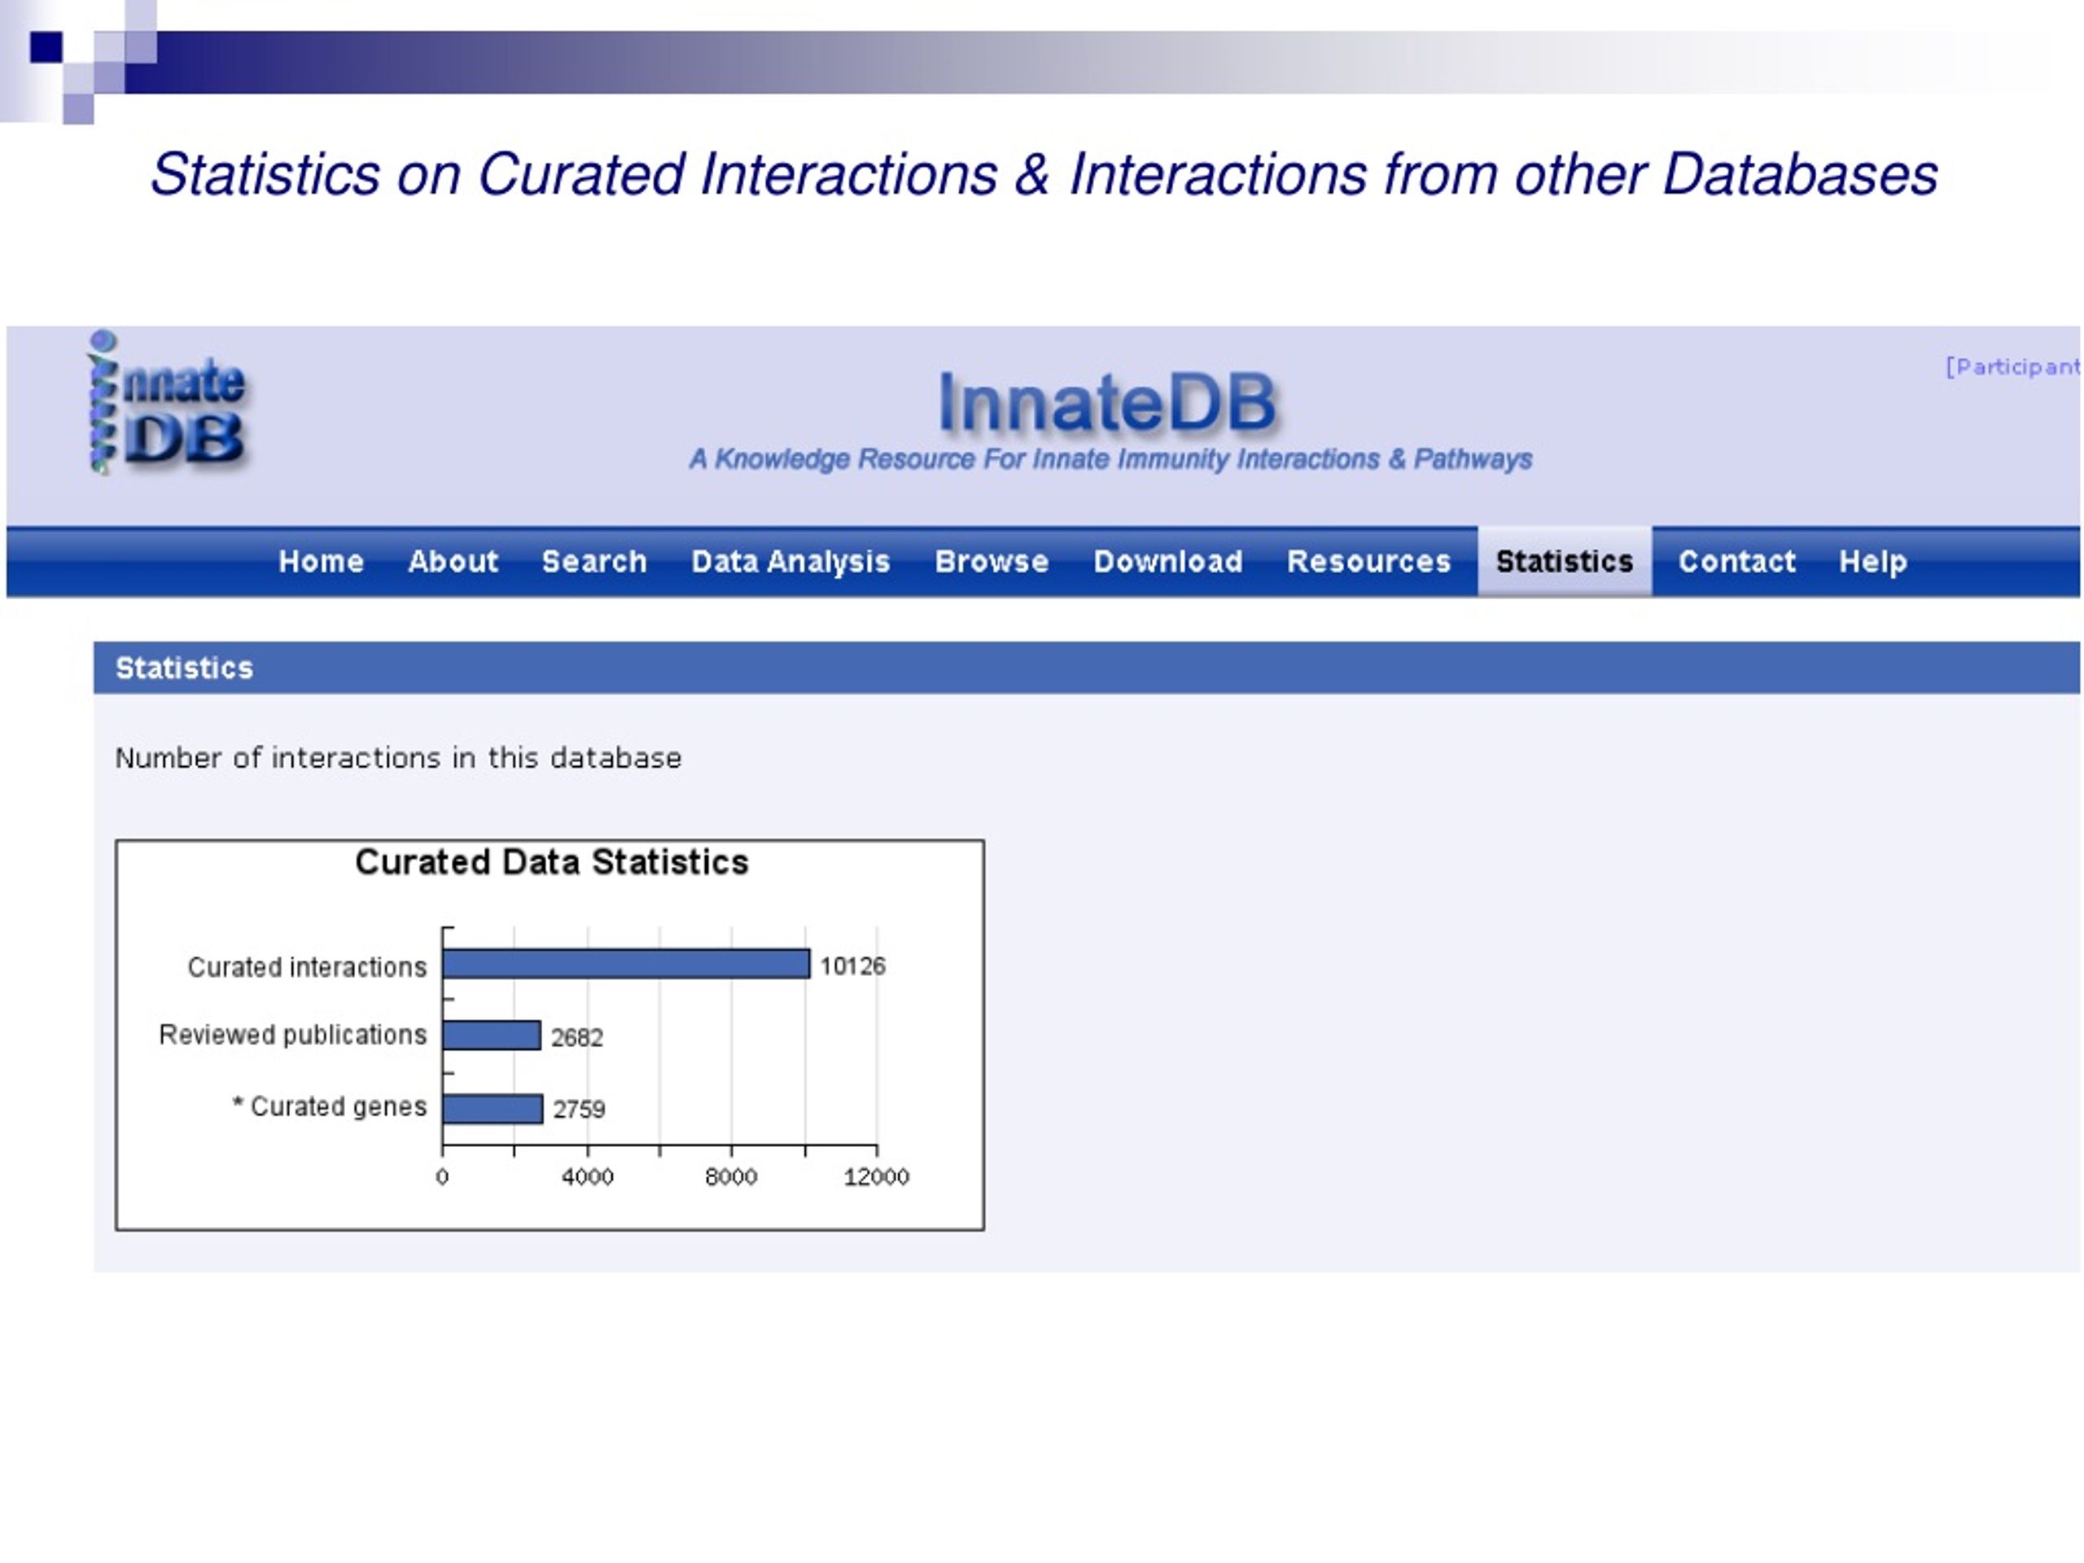Select the active Statistics tab
This screenshot has height=1563, width=2084.
pyautogui.click(x=1565, y=562)
